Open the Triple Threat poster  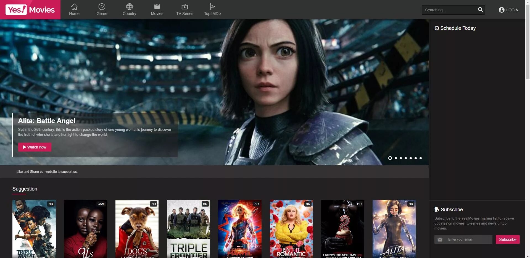point(34,229)
